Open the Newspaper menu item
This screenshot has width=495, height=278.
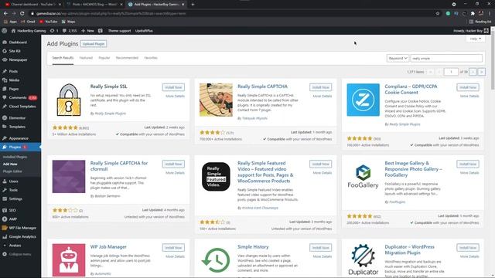(x=18, y=60)
